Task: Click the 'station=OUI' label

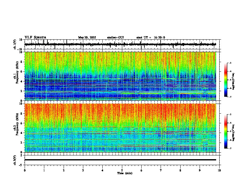Action: click(115, 37)
